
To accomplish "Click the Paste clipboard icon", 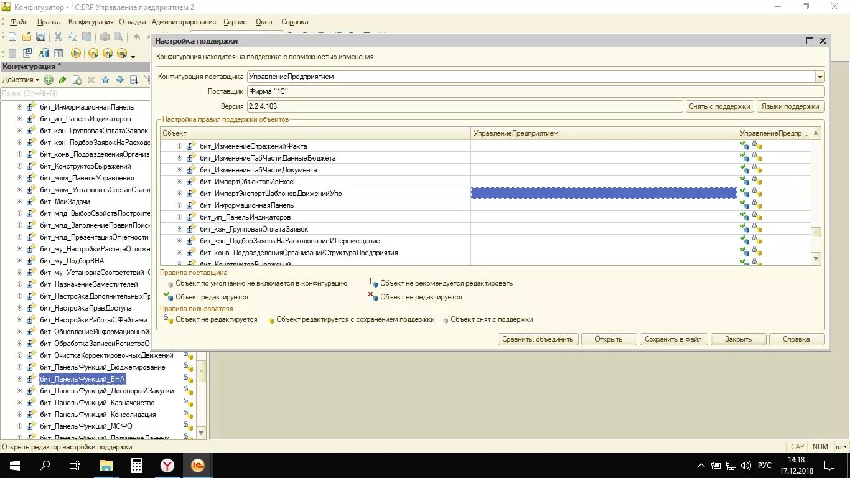I will coord(86,37).
